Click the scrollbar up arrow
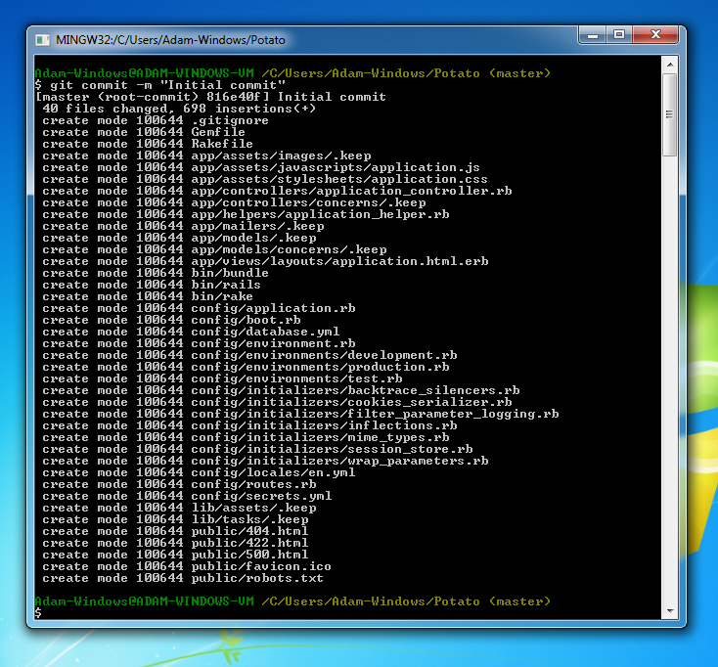Image resolution: width=718 pixels, height=667 pixels. tap(670, 65)
